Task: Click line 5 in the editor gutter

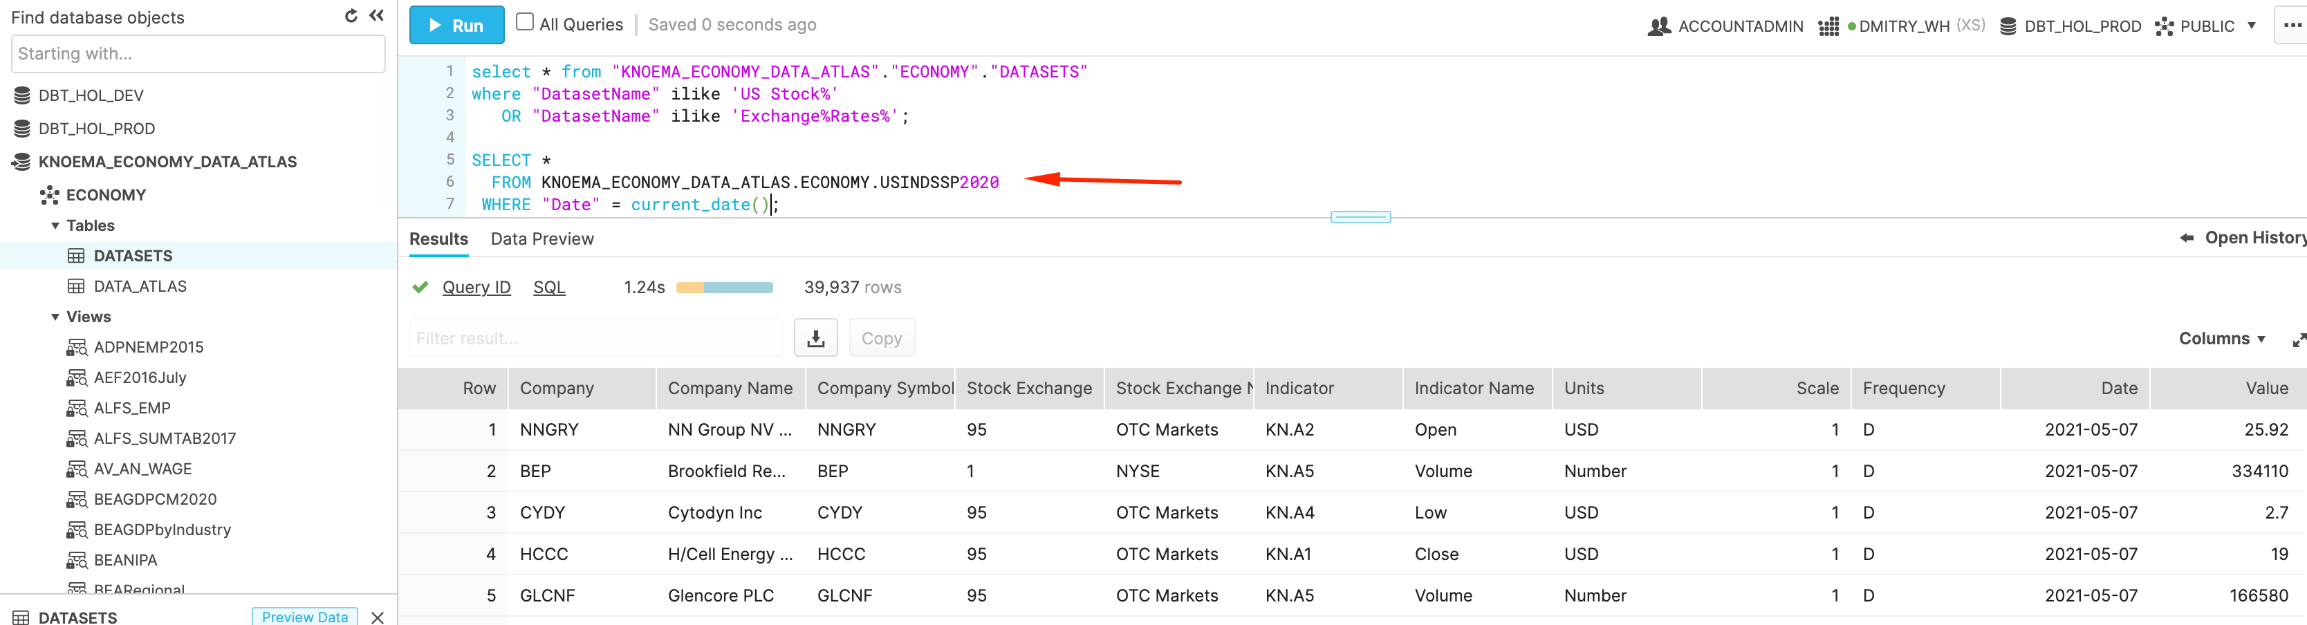Action: click(450, 160)
